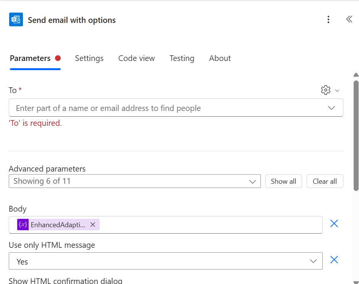Click the red error dot on Parameters tab
Viewport: 359px width, 284px height.
pyautogui.click(x=58, y=58)
